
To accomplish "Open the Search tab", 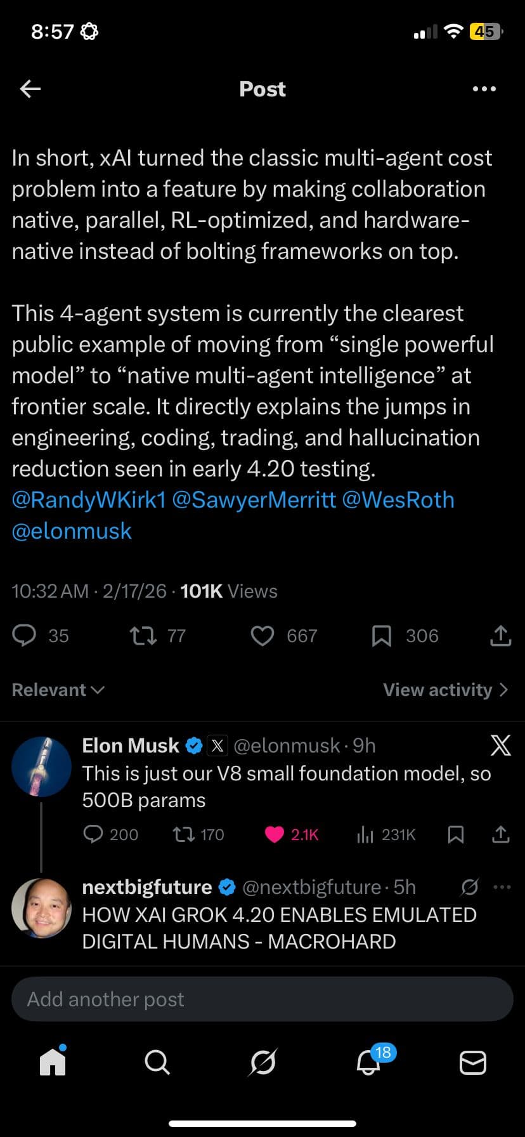I will pyautogui.click(x=157, y=1061).
